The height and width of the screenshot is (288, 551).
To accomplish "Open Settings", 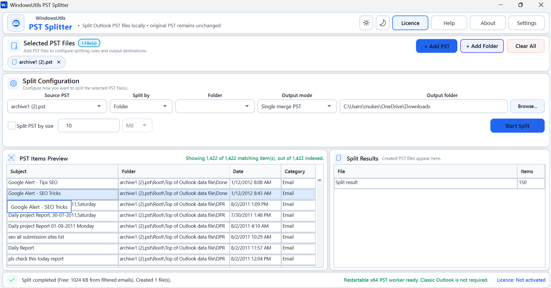I will click(x=526, y=23).
